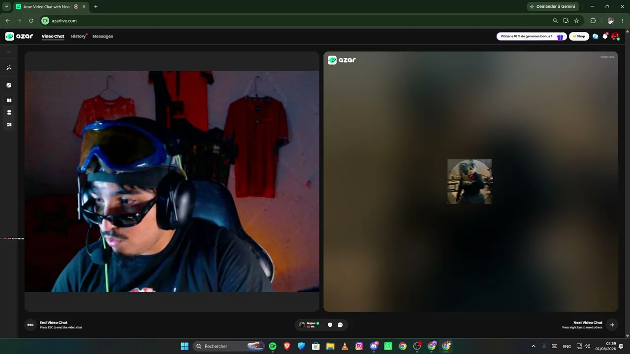Open the zoom magnifier in address bar
The height and width of the screenshot is (354, 630).
tap(555, 21)
